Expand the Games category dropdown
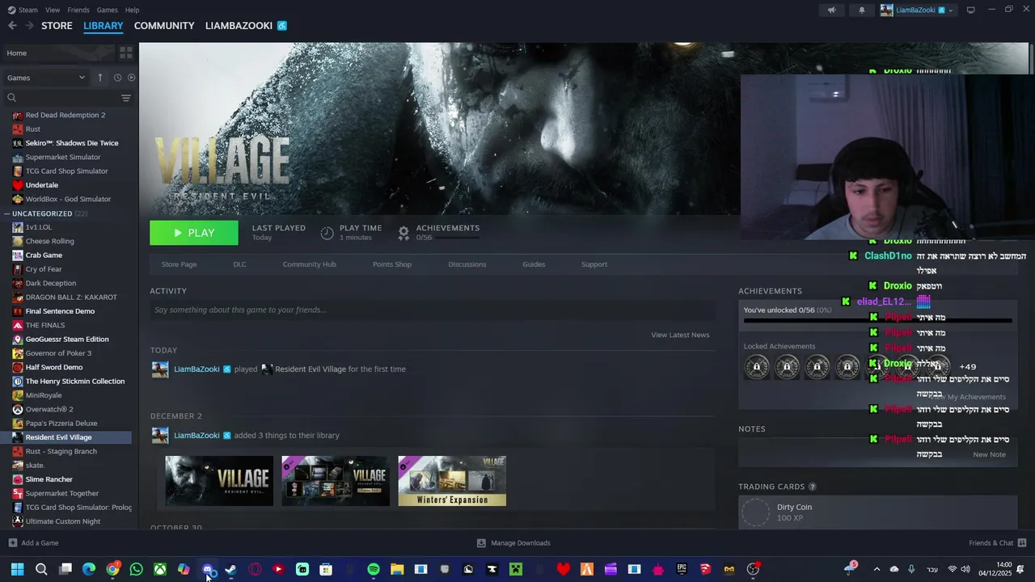This screenshot has width=1035, height=582. point(46,78)
